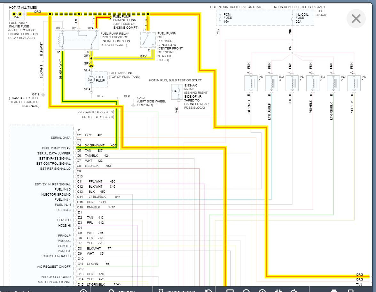Click the G402 ground symbol
The height and width of the screenshot is (292, 376).
134,103
